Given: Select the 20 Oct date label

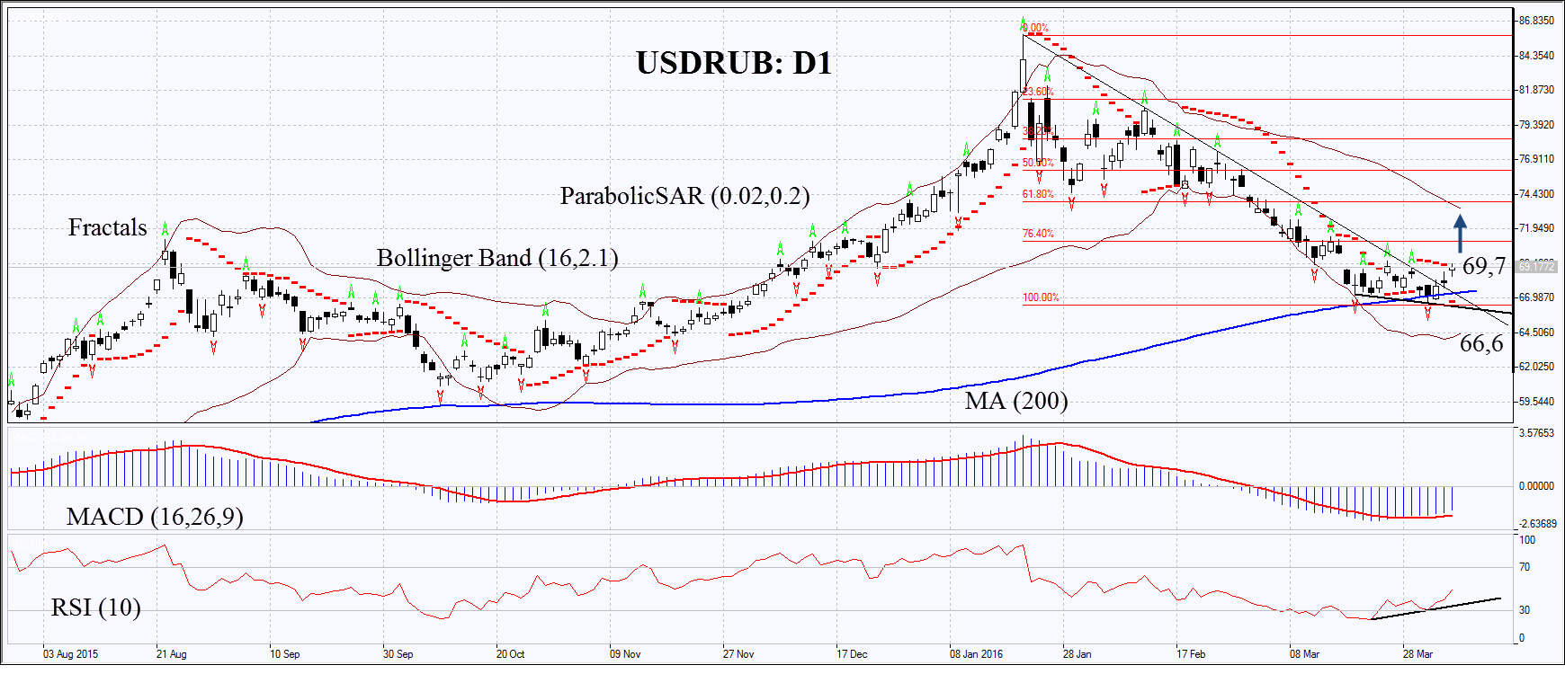Looking at the screenshot, I should (x=510, y=654).
